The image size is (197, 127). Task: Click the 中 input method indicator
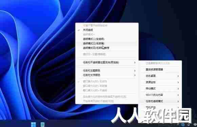(x=195, y=124)
